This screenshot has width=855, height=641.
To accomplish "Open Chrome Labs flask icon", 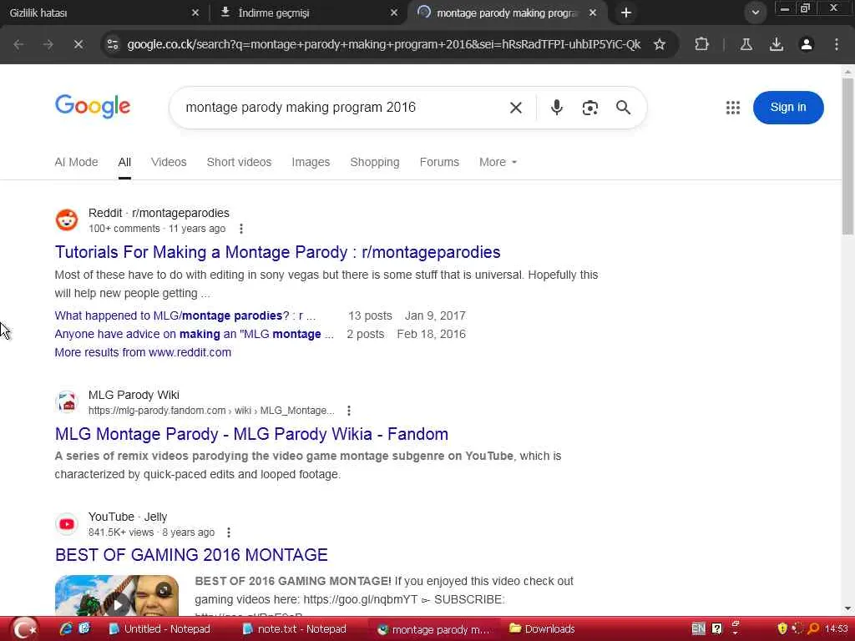I will 746,44.
